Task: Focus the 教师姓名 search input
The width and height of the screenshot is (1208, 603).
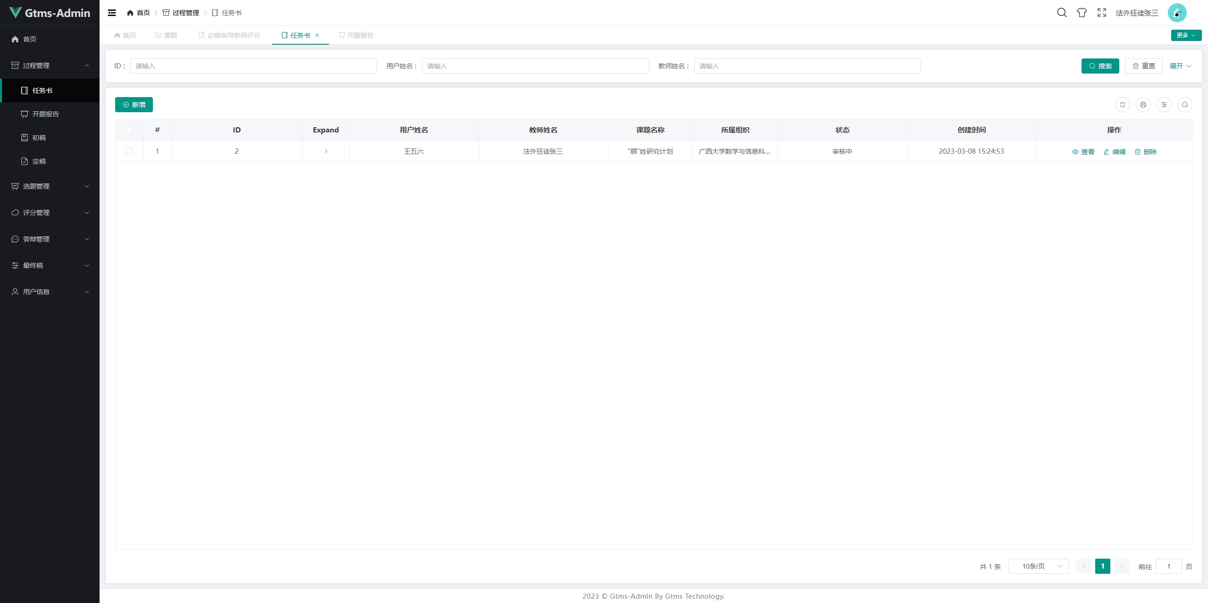Action: (x=807, y=66)
